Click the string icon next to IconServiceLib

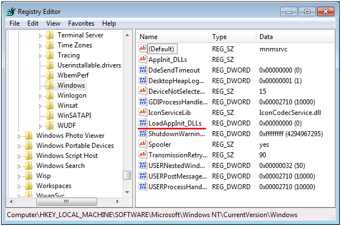point(142,112)
